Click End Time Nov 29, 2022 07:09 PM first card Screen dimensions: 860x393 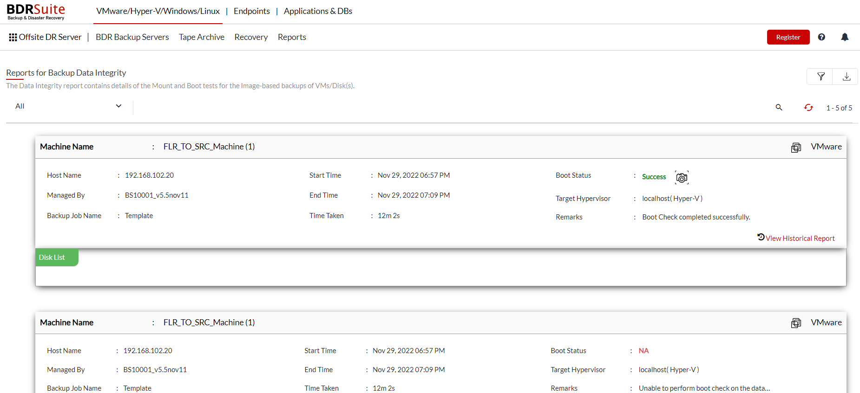tap(414, 195)
